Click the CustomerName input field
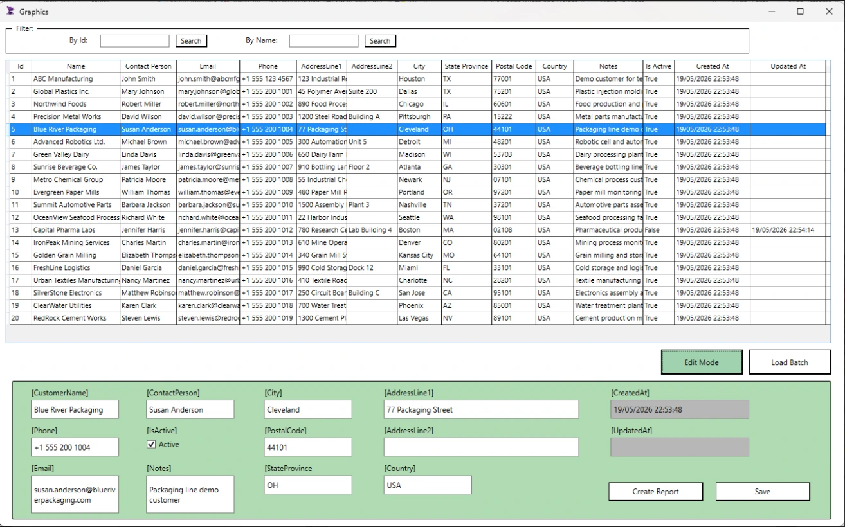This screenshot has height=527, width=845. [75, 409]
